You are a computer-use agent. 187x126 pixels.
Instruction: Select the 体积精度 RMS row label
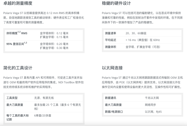click(x=17, y=33)
